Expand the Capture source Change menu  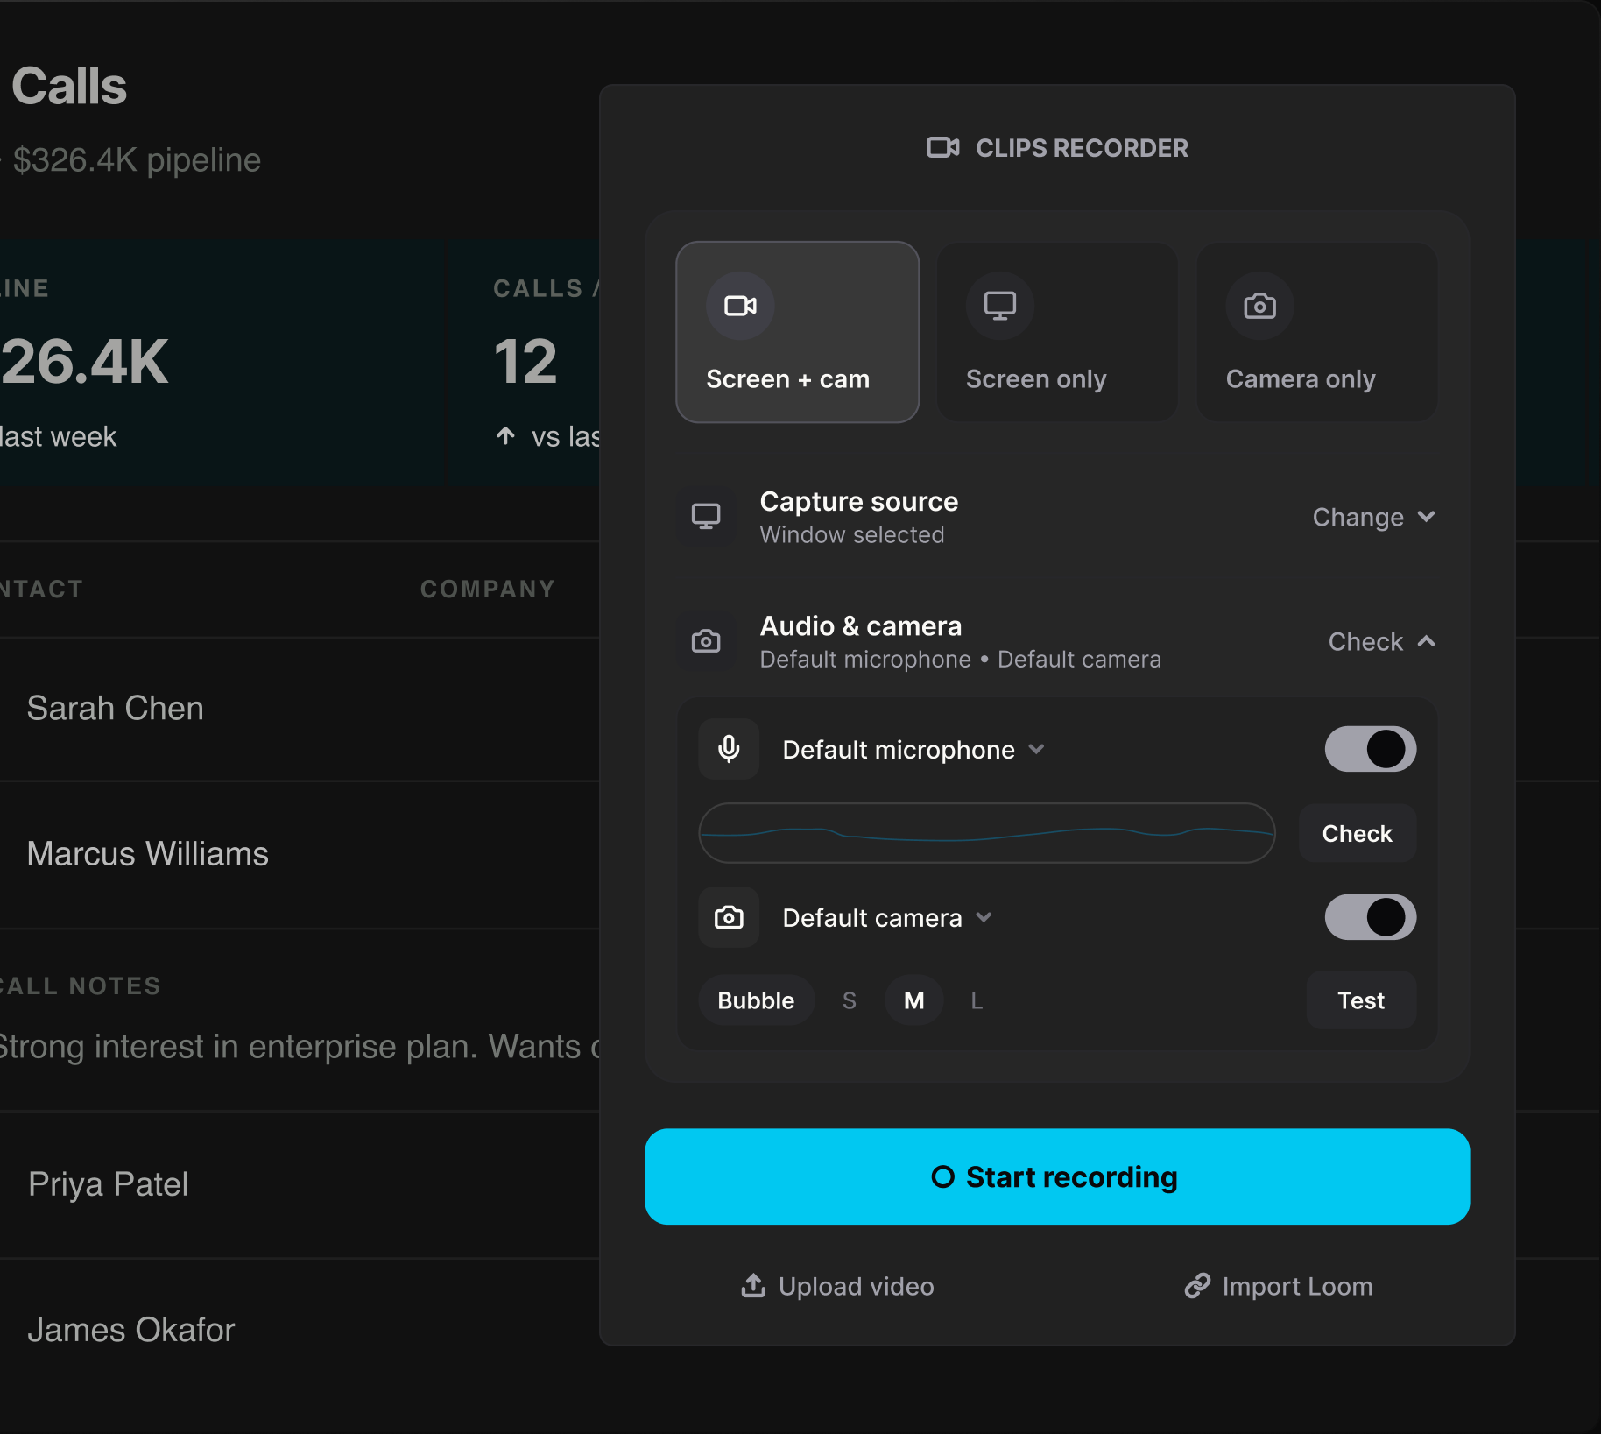(x=1373, y=518)
